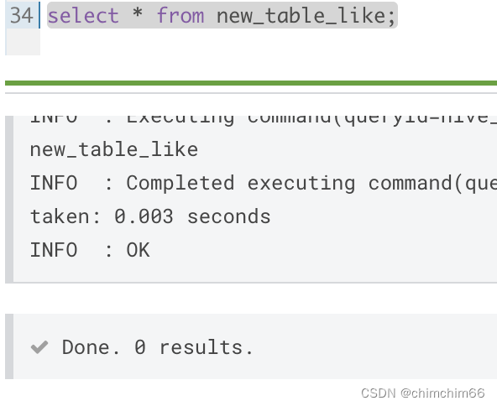Click 'new_table_like' text in the log panel
The image size is (497, 406).
click(114, 149)
